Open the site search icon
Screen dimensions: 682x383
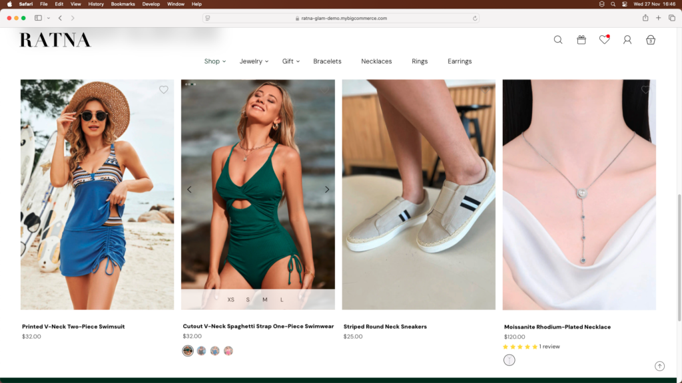[558, 40]
